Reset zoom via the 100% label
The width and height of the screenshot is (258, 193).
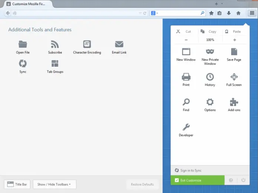[x=210, y=40]
